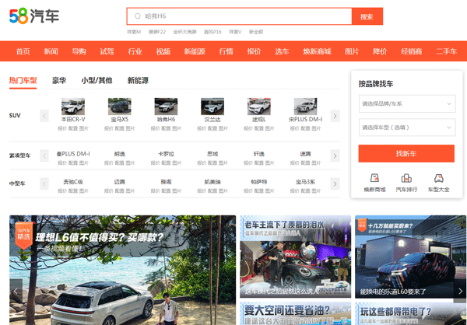467x325 pixels.
Task: Click 金杯大海狮 hot search suggestion
Action: tap(184, 32)
